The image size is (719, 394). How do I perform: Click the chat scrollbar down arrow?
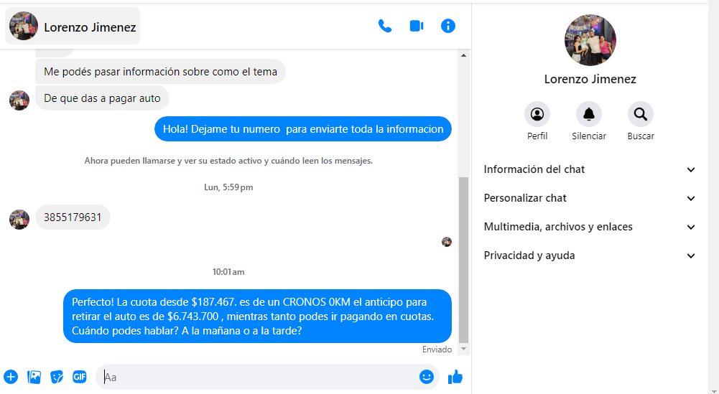pyautogui.click(x=463, y=349)
